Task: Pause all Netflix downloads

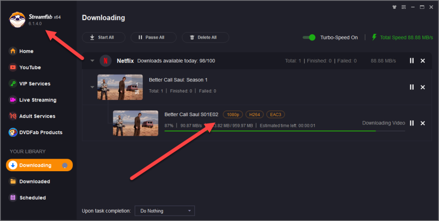Action: pyautogui.click(x=412, y=61)
